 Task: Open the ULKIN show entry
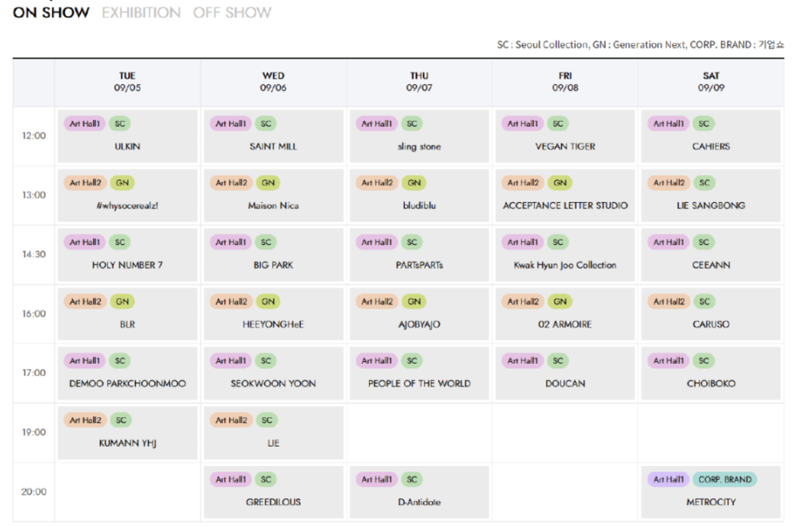pos(127,136)
